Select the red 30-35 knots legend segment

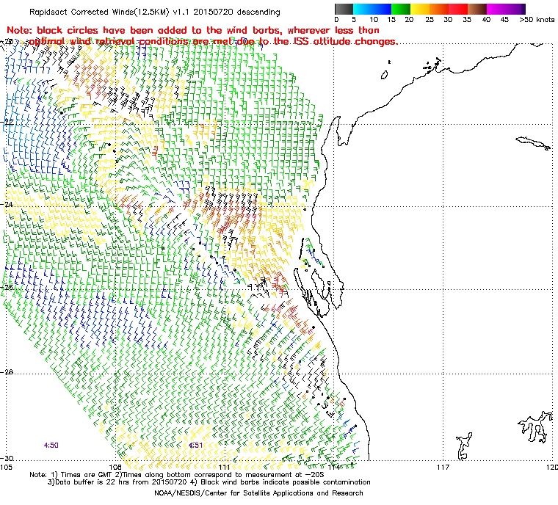pos(458,10)
